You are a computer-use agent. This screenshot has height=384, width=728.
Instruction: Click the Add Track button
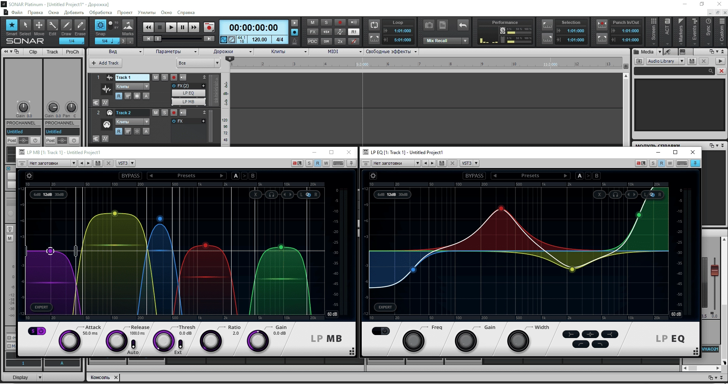pos(106,63)
